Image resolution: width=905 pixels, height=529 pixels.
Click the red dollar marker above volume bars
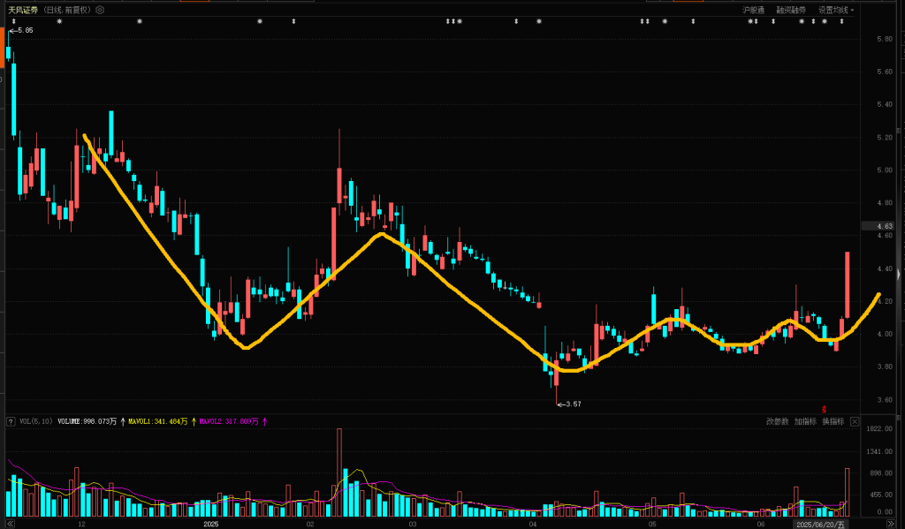tap(825, 409)
